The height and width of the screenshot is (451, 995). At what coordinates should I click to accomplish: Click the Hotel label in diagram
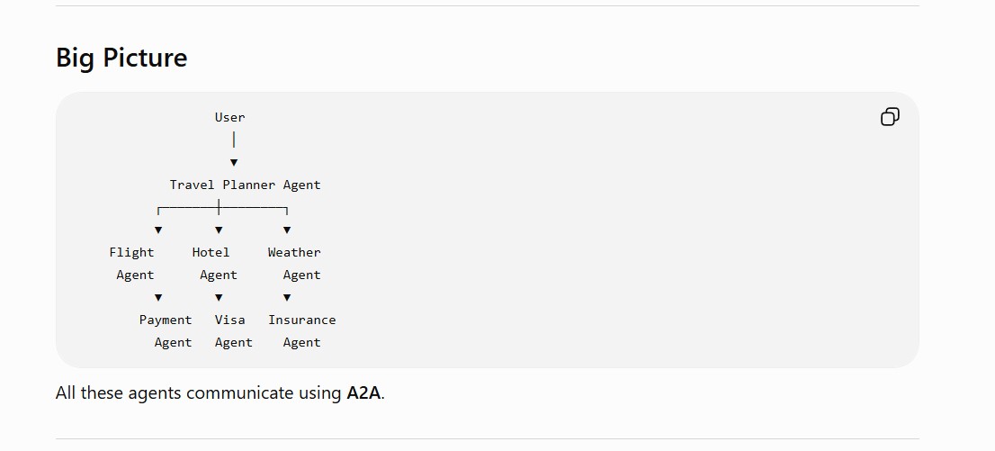pyautogui.click(x=211, y=252)
